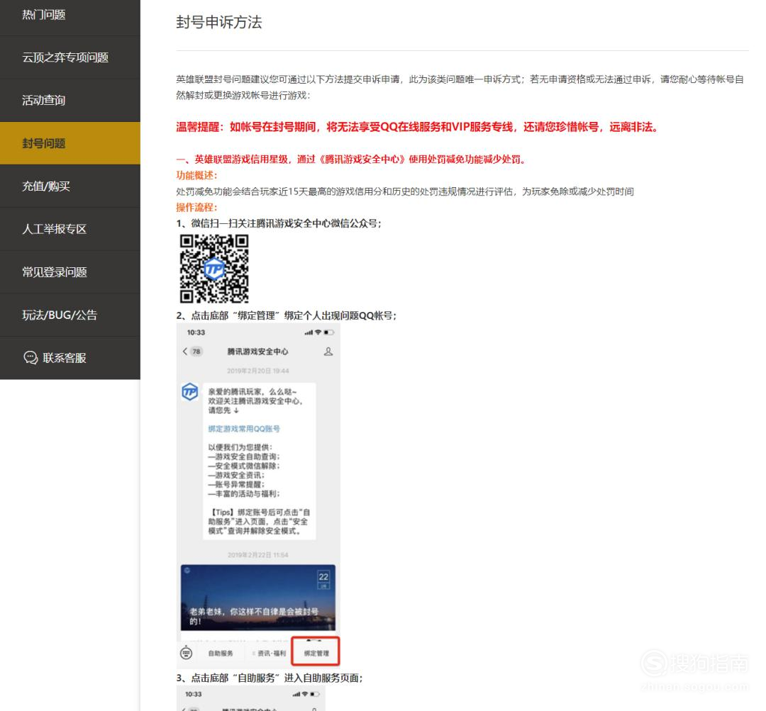The image size is (766, 711).
Task: Click the 英雄联盟封号问题建议 intro paragraph
Action: 460,87
